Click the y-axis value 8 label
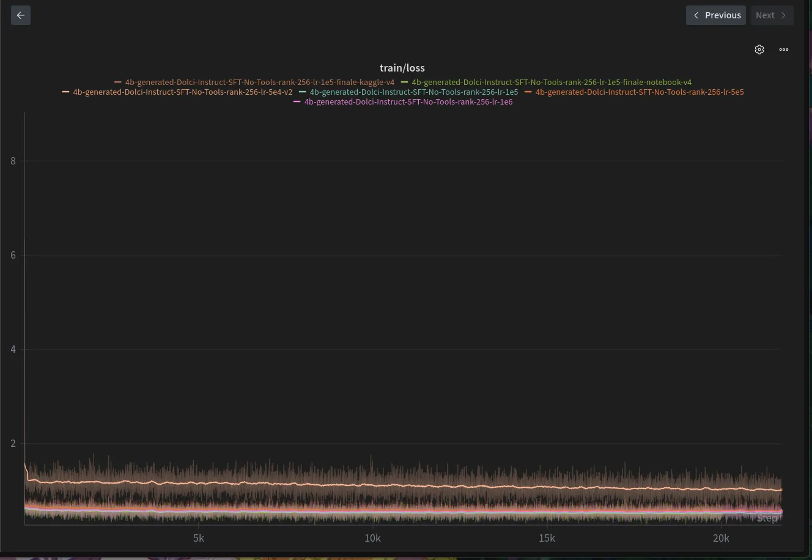Image resolution: width=812 pixels, height=560 pixels. [x=13, y=161]
